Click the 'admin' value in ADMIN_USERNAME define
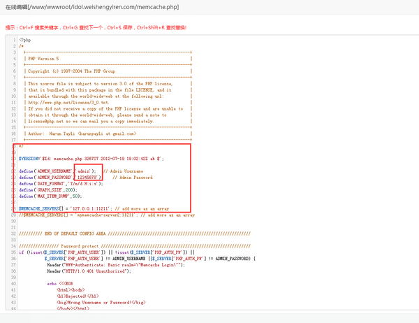The image size is (419, 323). (x=84, y=171)
